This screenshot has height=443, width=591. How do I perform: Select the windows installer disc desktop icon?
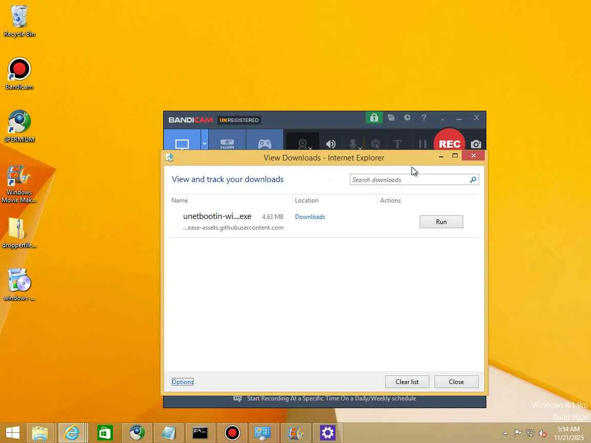pos(19,285)
